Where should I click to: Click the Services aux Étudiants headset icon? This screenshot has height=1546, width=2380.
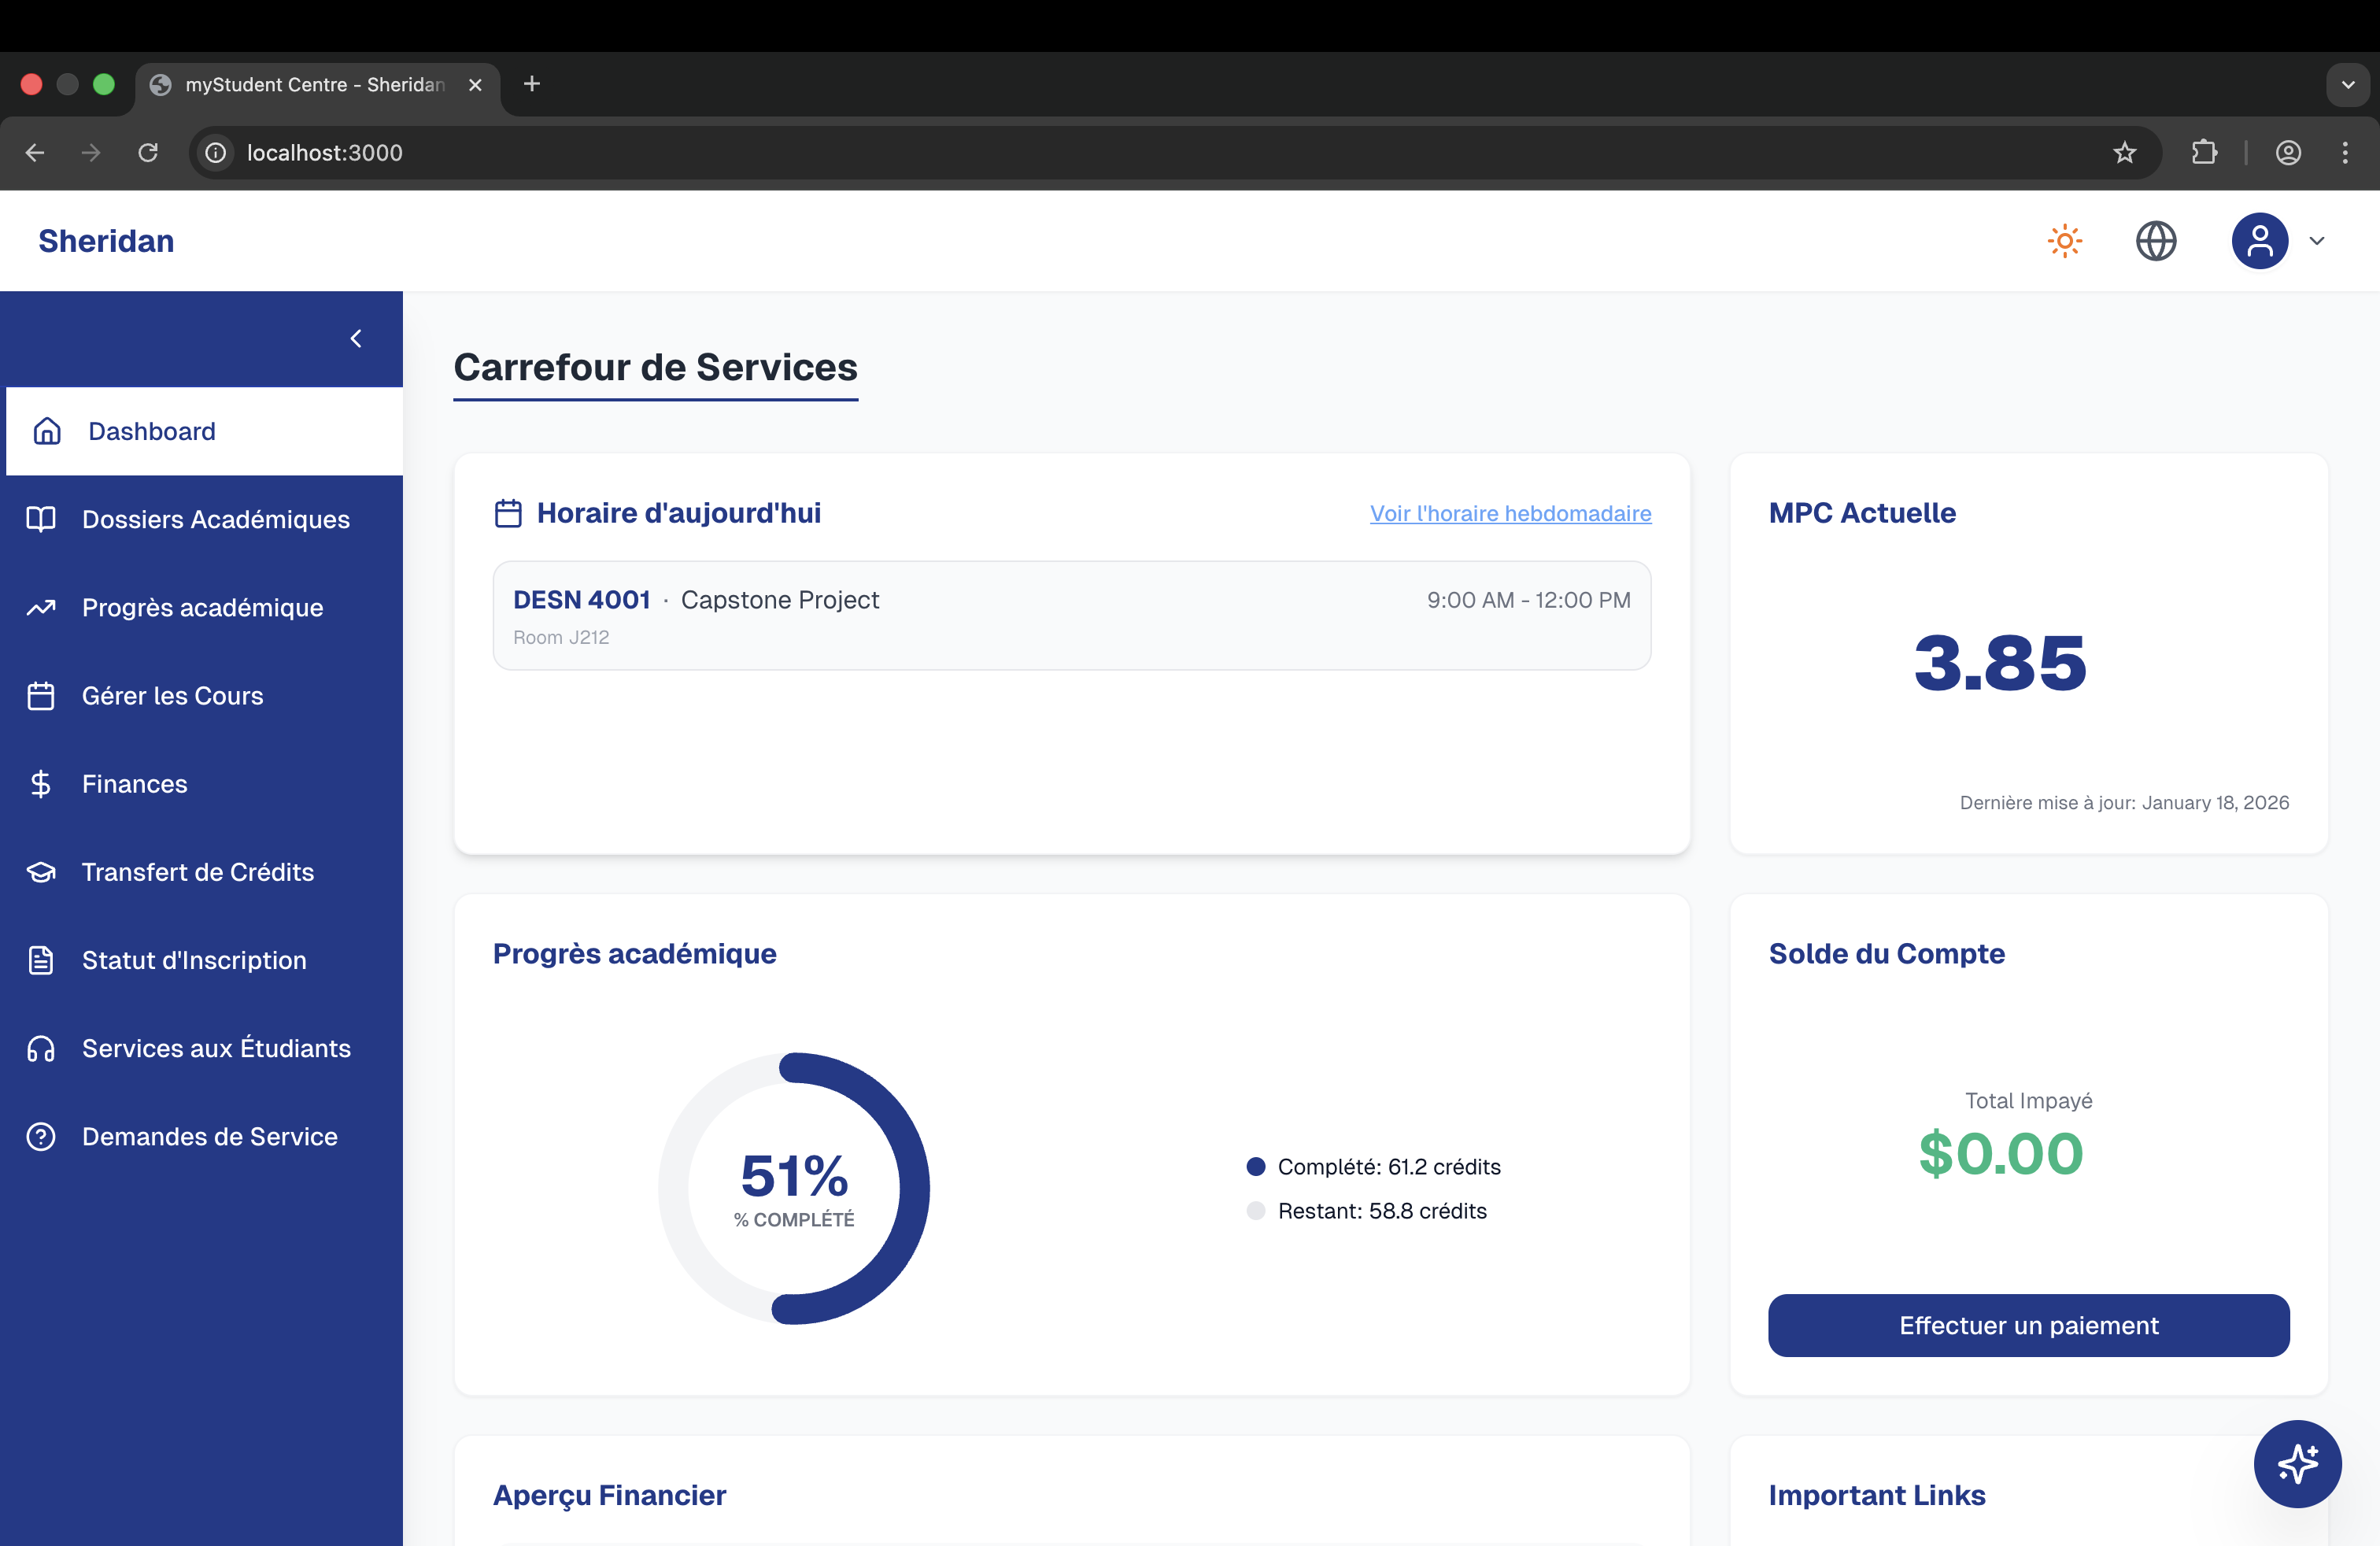[x=41, y=1048]
